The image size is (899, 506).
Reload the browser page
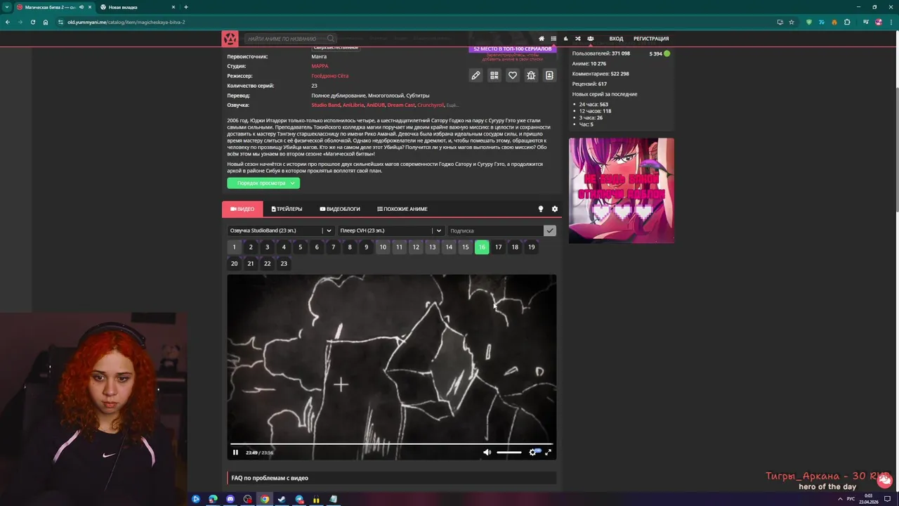tap(32, 22)
